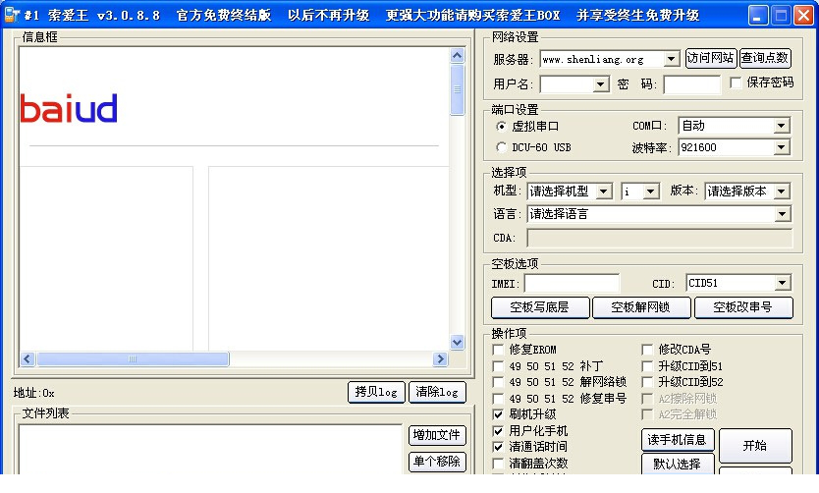Click the scroll-right arrow in the info box
The width and height of the screenshot is (819, 493).
[x=440, y=358]
